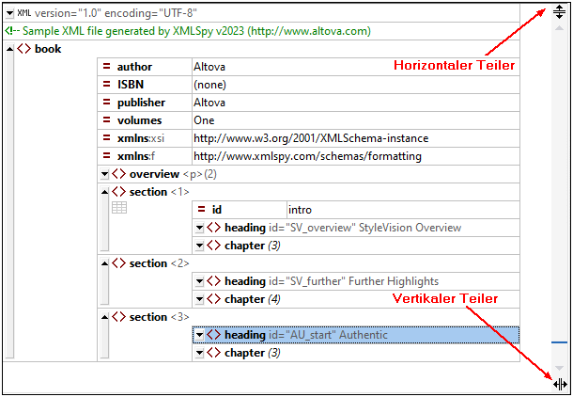
Task: Click the element icon next to overview
Action: 118,174
